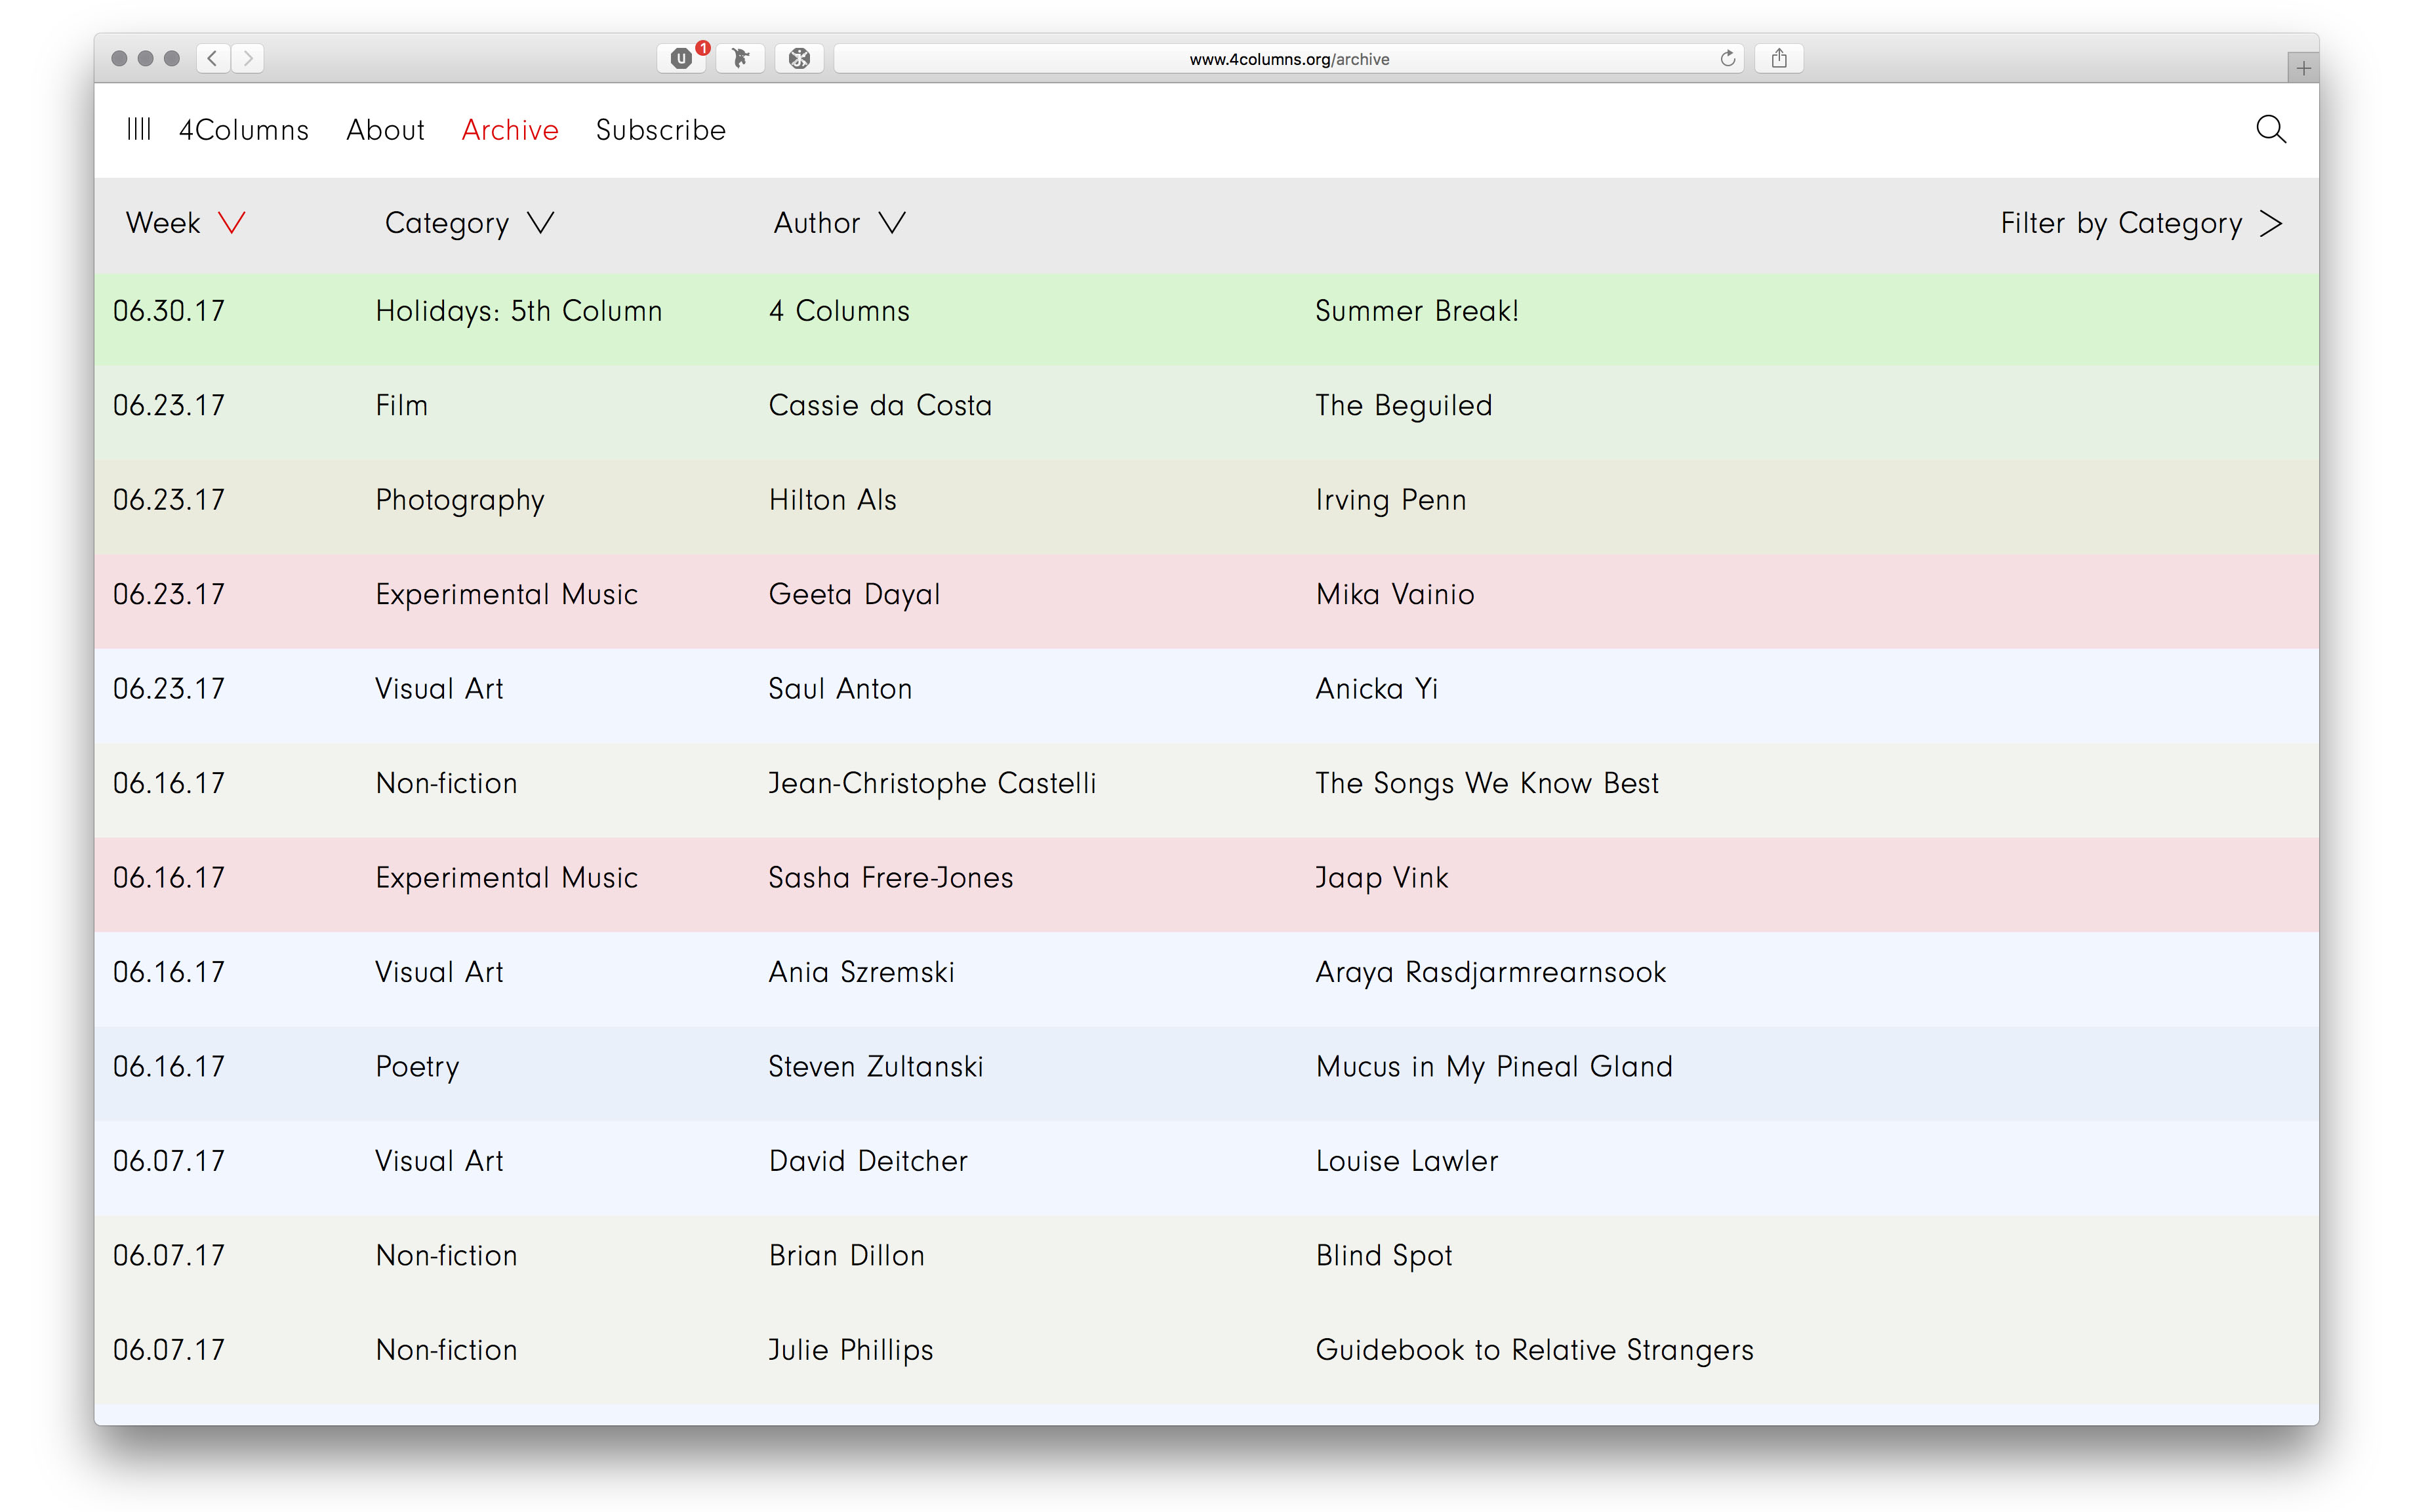Click author Cassie da Costa

880,405
